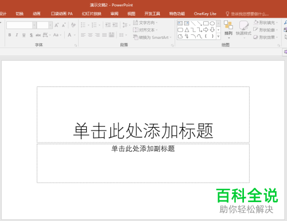Open the 视图 (View) tab

coord(131,14)
